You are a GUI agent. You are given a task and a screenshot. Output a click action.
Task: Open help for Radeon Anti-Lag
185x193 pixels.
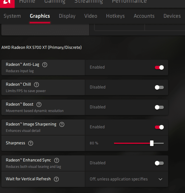pos(45,65)
